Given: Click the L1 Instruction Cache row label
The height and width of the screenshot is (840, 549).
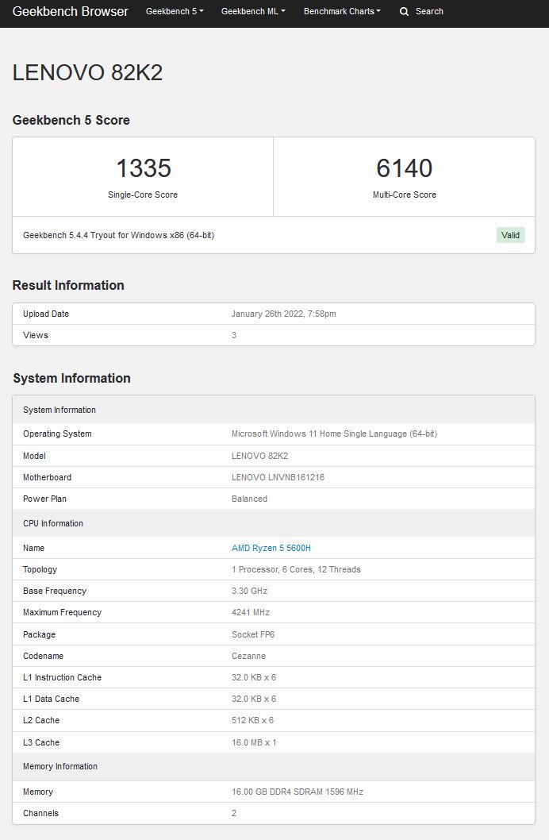Looking at the screenshot, I should coord(62,678).
